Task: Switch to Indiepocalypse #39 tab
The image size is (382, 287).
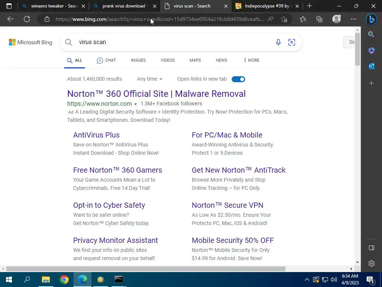Action: click(267, 6)
